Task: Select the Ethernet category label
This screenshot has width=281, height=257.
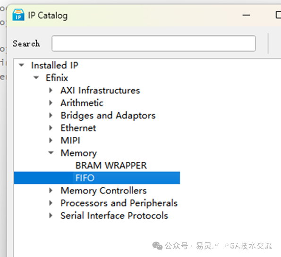Action: pos(78,128)
